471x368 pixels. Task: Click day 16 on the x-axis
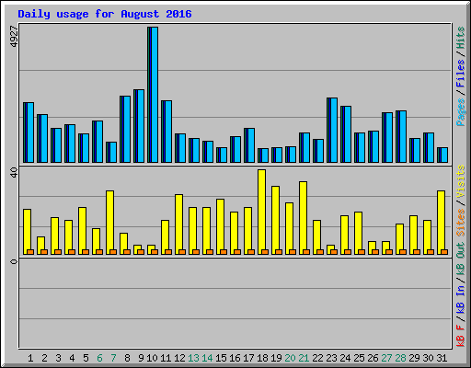pos(235,358)
